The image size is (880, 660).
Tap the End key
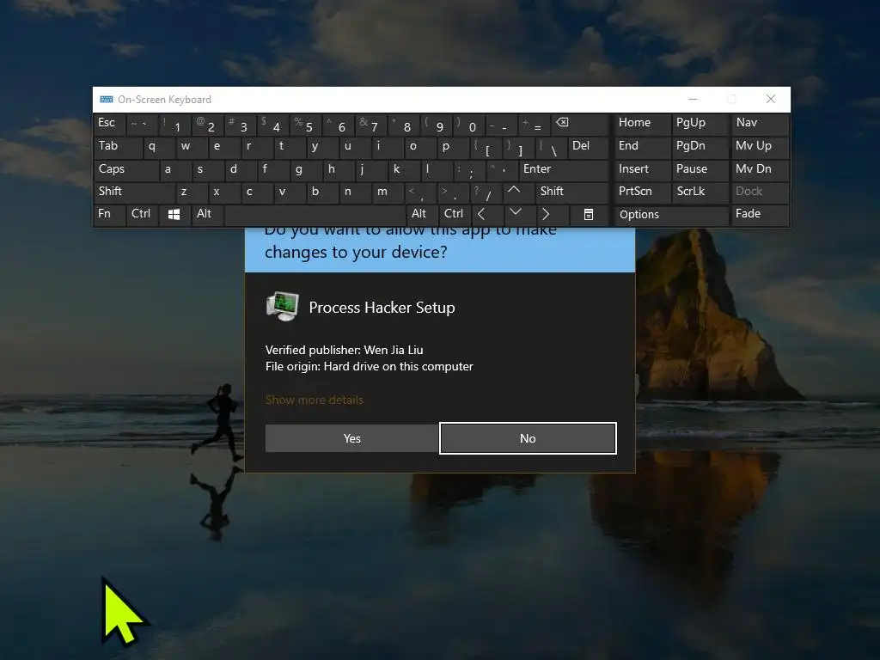pyautogui.click(x=641, y=146)
